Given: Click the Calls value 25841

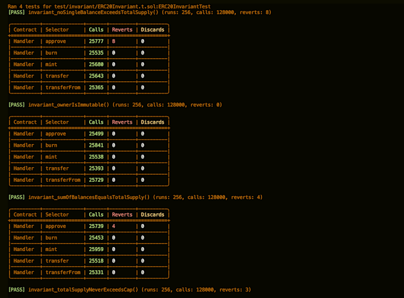Looking at the screenshot, I should click(x=96, y=145).
